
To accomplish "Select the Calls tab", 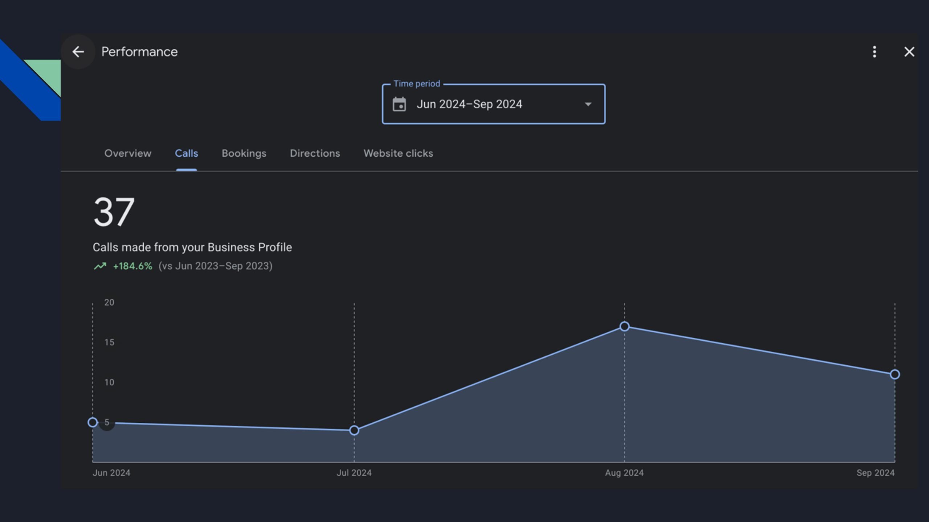I will pos(187,153).
